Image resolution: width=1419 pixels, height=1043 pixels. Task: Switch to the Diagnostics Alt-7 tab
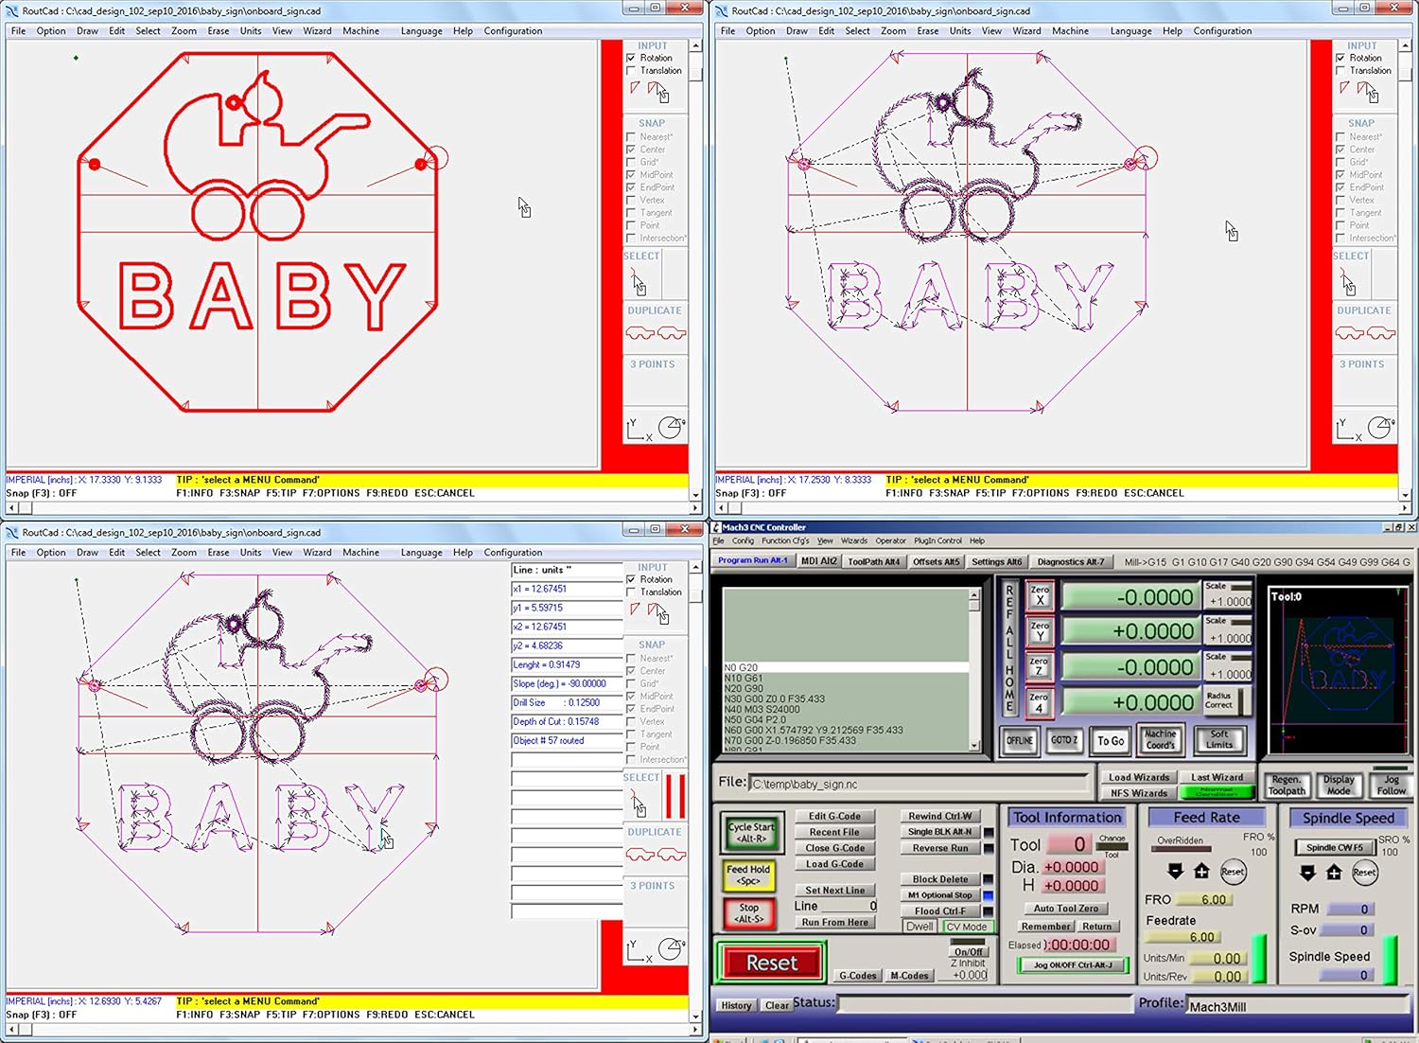point(1072,561)
